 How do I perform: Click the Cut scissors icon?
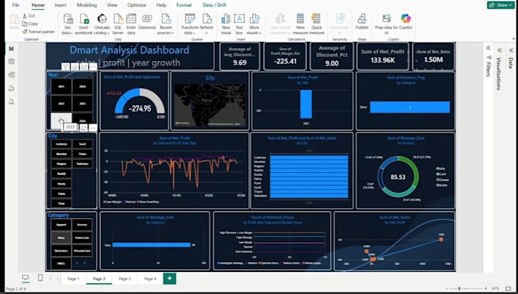point(24,16)
